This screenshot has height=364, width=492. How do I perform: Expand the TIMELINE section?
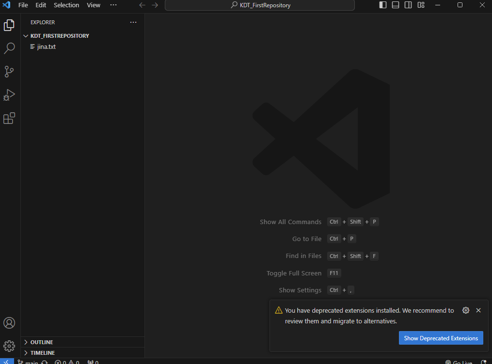[x=82, y=353]
